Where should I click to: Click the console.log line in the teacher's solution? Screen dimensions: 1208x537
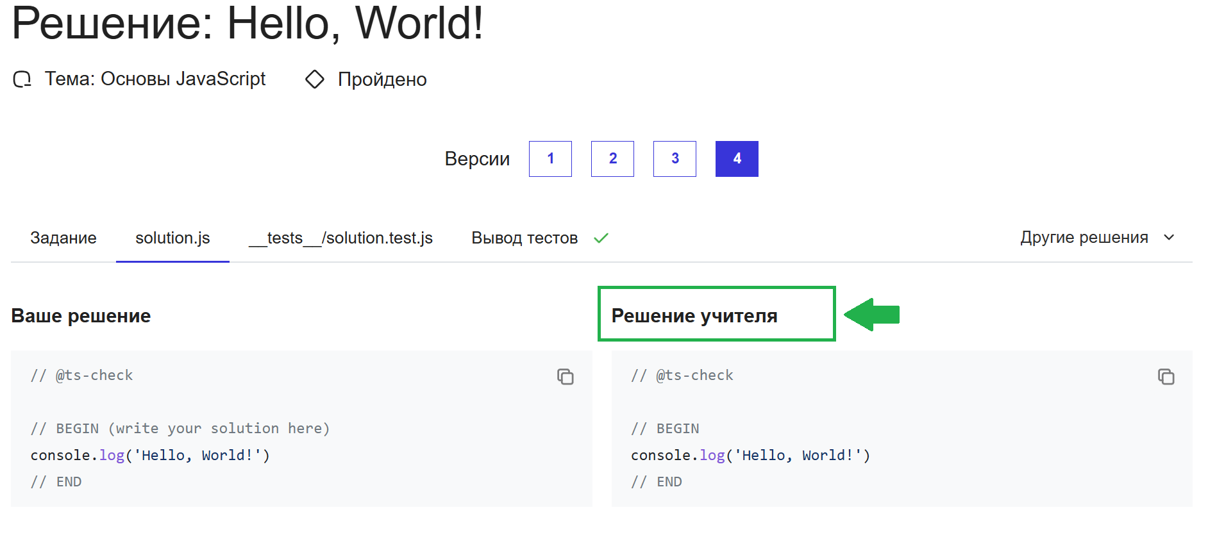pos(750,456)
